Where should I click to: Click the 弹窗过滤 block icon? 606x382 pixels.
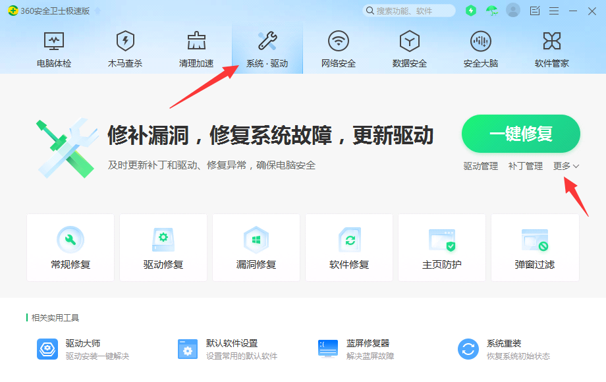click(x=535, y=240)
